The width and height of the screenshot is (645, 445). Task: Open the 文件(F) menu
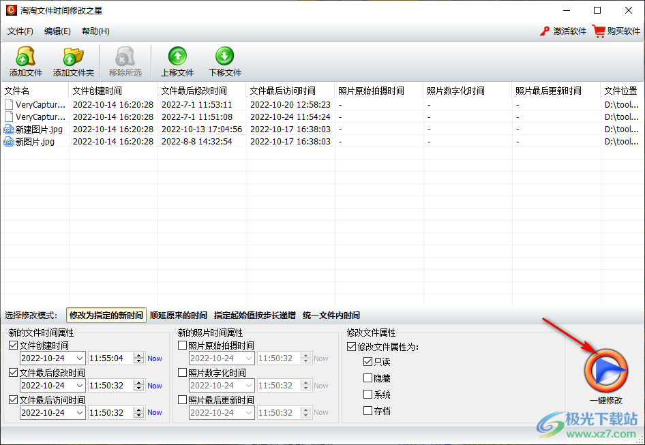[x=20, y=31]
